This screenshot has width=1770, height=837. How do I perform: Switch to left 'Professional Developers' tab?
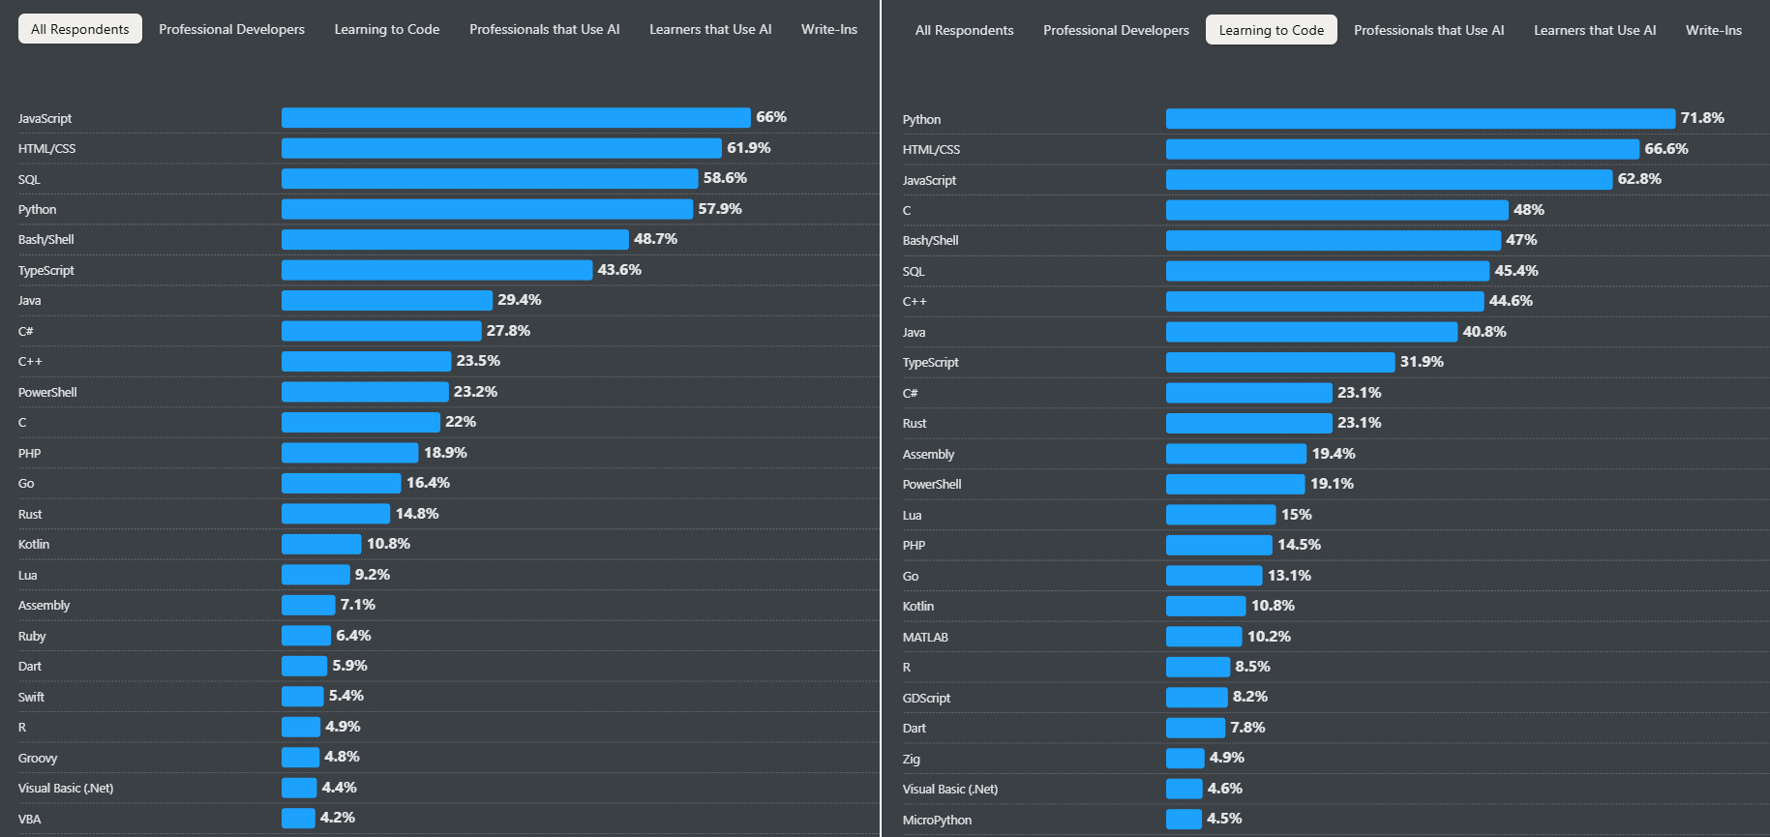click(231, 29)
